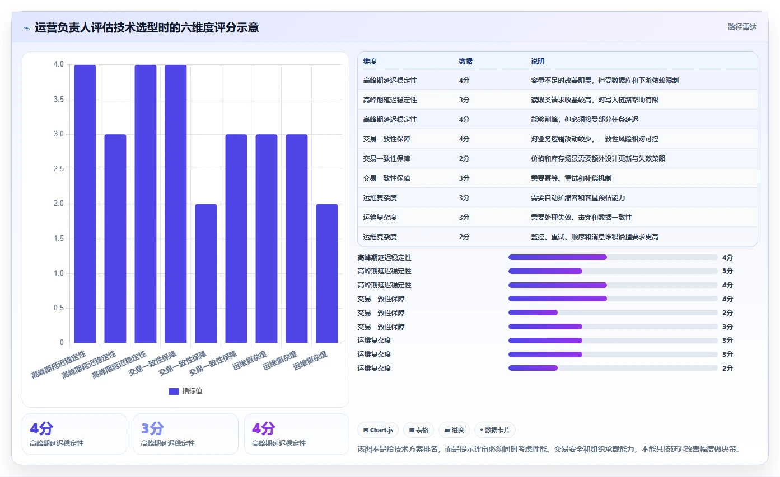
Task: Open the 3分 高峰期延迟稳定性 data card
Action: tap(185, 434)
